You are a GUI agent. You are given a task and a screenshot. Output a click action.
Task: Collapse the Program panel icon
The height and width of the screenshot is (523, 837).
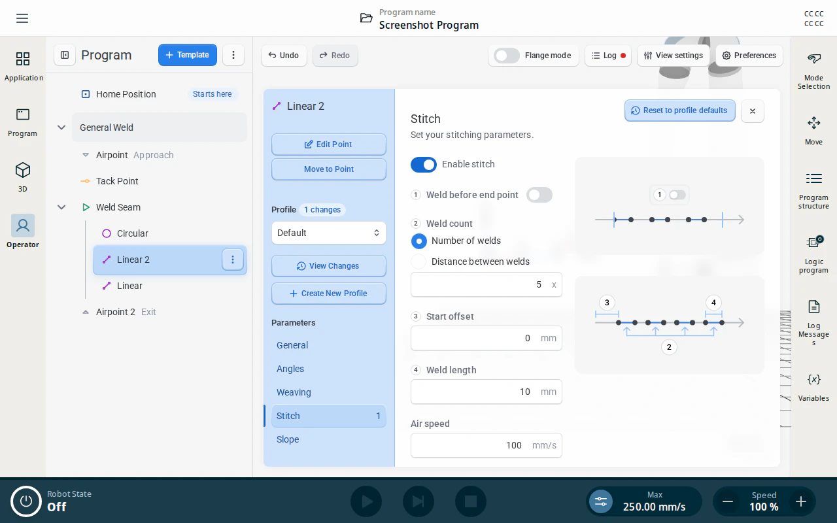(65, 55)
